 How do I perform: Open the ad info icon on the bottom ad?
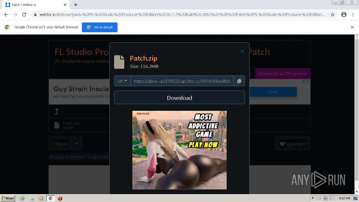[304, 167]
